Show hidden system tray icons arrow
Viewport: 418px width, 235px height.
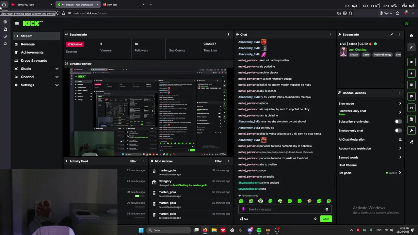pos(351,230)
